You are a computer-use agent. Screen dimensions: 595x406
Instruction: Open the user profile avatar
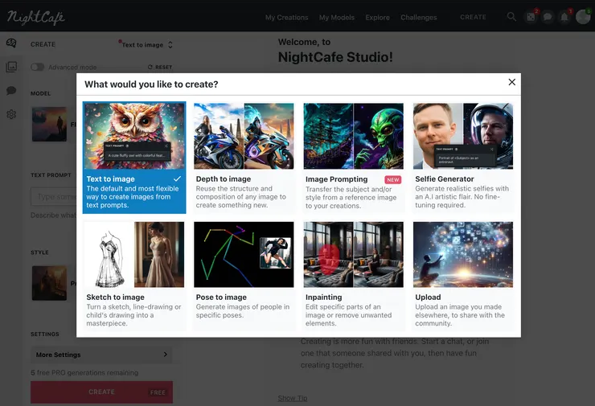click(583, 17)
